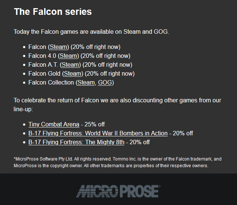Open Falcon Collection's Steam link
Image resolution: width=237 pixels, height=205 pixels.
86,83
